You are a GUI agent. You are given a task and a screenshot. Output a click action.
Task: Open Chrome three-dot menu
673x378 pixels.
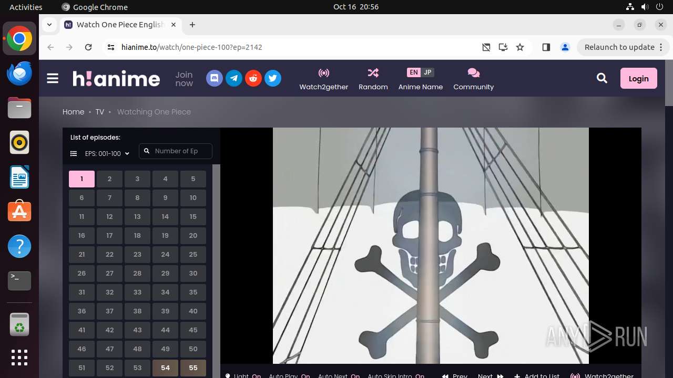pos(661,47)
